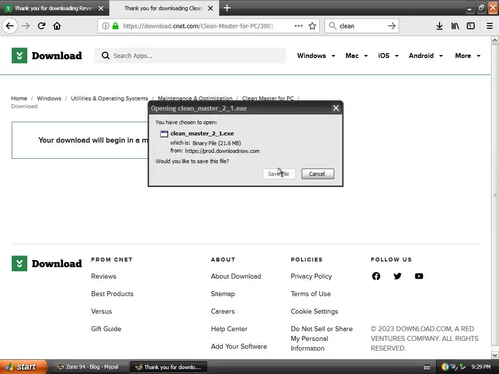Open the Sitemap footer link
Image resolution: width=499 pixels, height=374 pixels.
223,294
